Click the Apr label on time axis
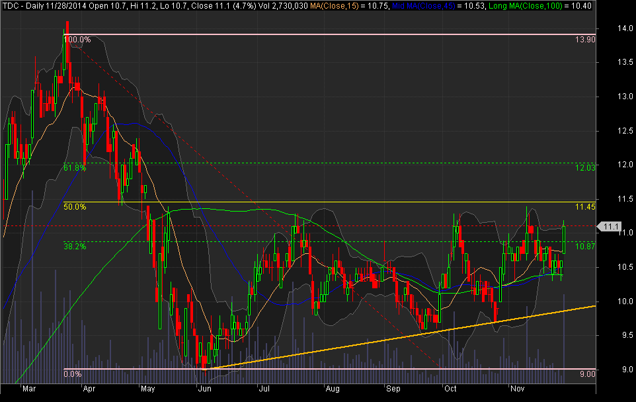 89,389
